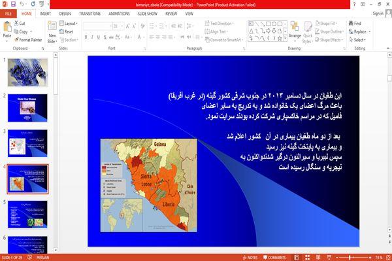Viewport: 392px width, 261px height.
Task: Select slide 5 thumbnail
Action: point(27,215)
